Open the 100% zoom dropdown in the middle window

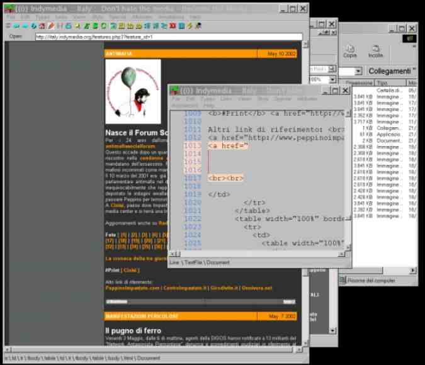(332, 80)
